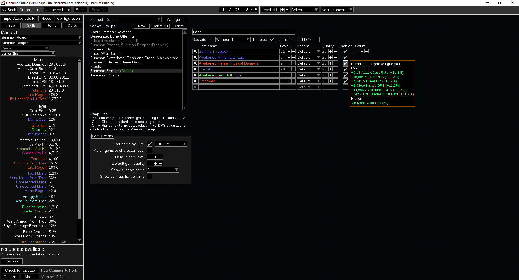519x280 pixels.
Task: Toggle the socket group Enabled checkbox
Action: [x=272, y=39]
